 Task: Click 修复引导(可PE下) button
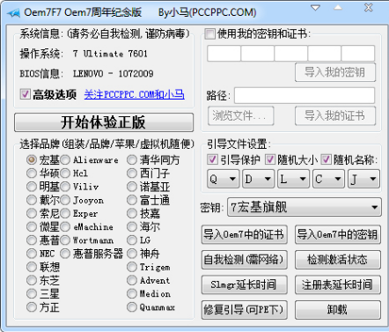(x=245, y=309)
